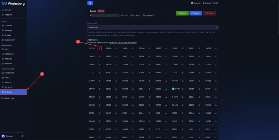Screen dimensions: 279x140
Task: Open the Admin view link
Action: 8,98
